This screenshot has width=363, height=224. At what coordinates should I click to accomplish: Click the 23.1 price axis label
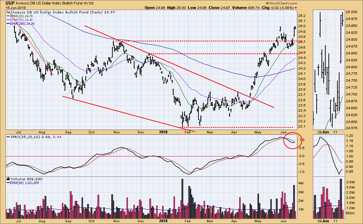point(302,126)
